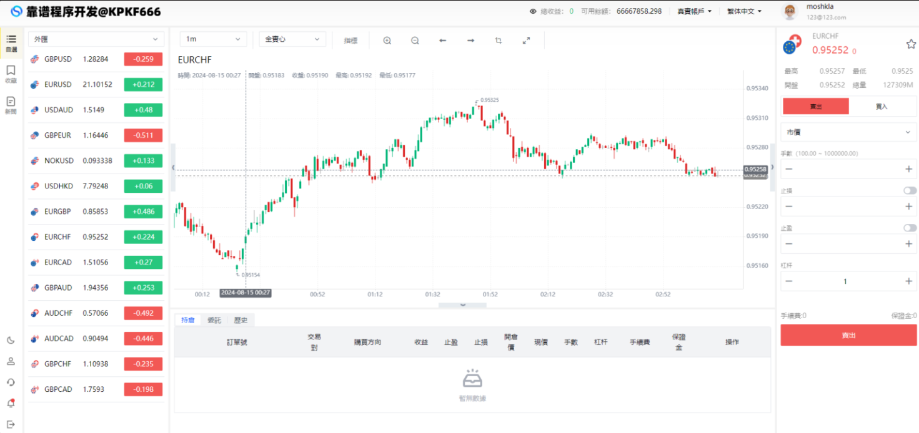Open the 新聞 news sidebar icon

(x=11, y=104)
